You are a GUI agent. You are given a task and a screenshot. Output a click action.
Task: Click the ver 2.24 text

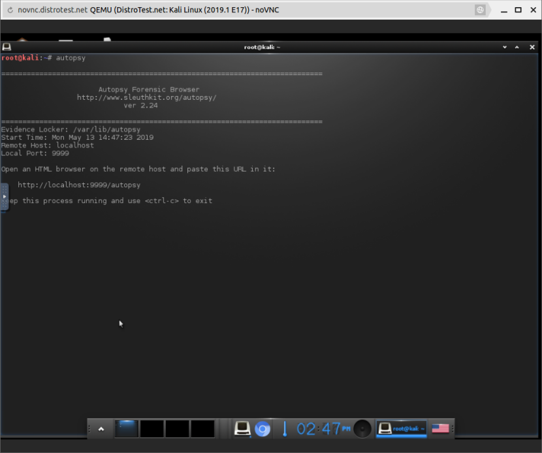point(140,105)
